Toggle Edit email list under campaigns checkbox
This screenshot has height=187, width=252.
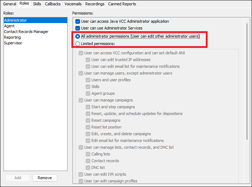point(88,141)
